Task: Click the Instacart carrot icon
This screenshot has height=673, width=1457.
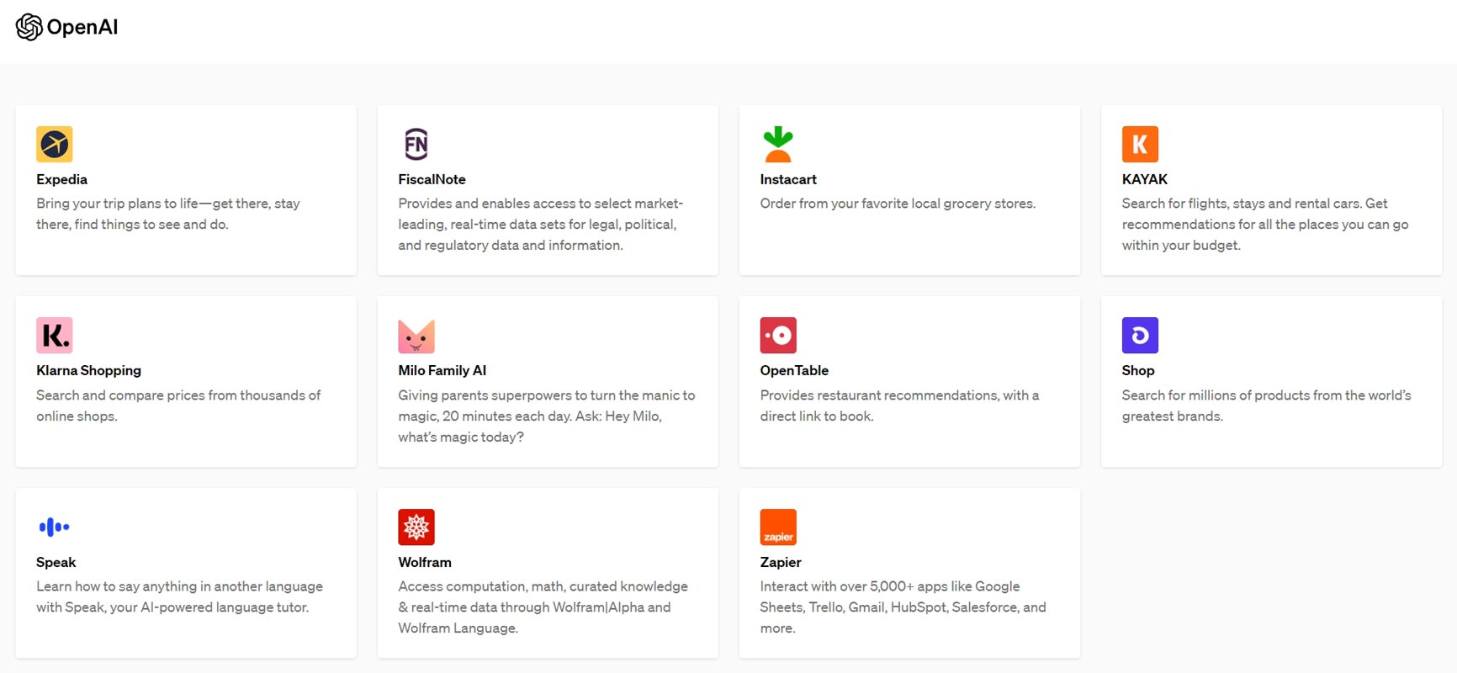Action: (778, 144)
